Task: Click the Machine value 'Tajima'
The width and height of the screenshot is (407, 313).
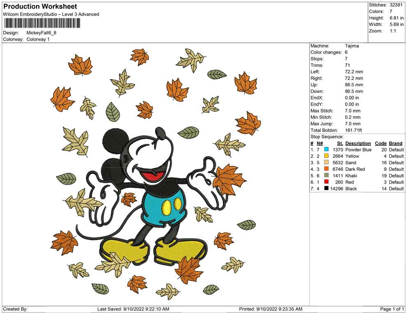Action: (x=352, y=46)
